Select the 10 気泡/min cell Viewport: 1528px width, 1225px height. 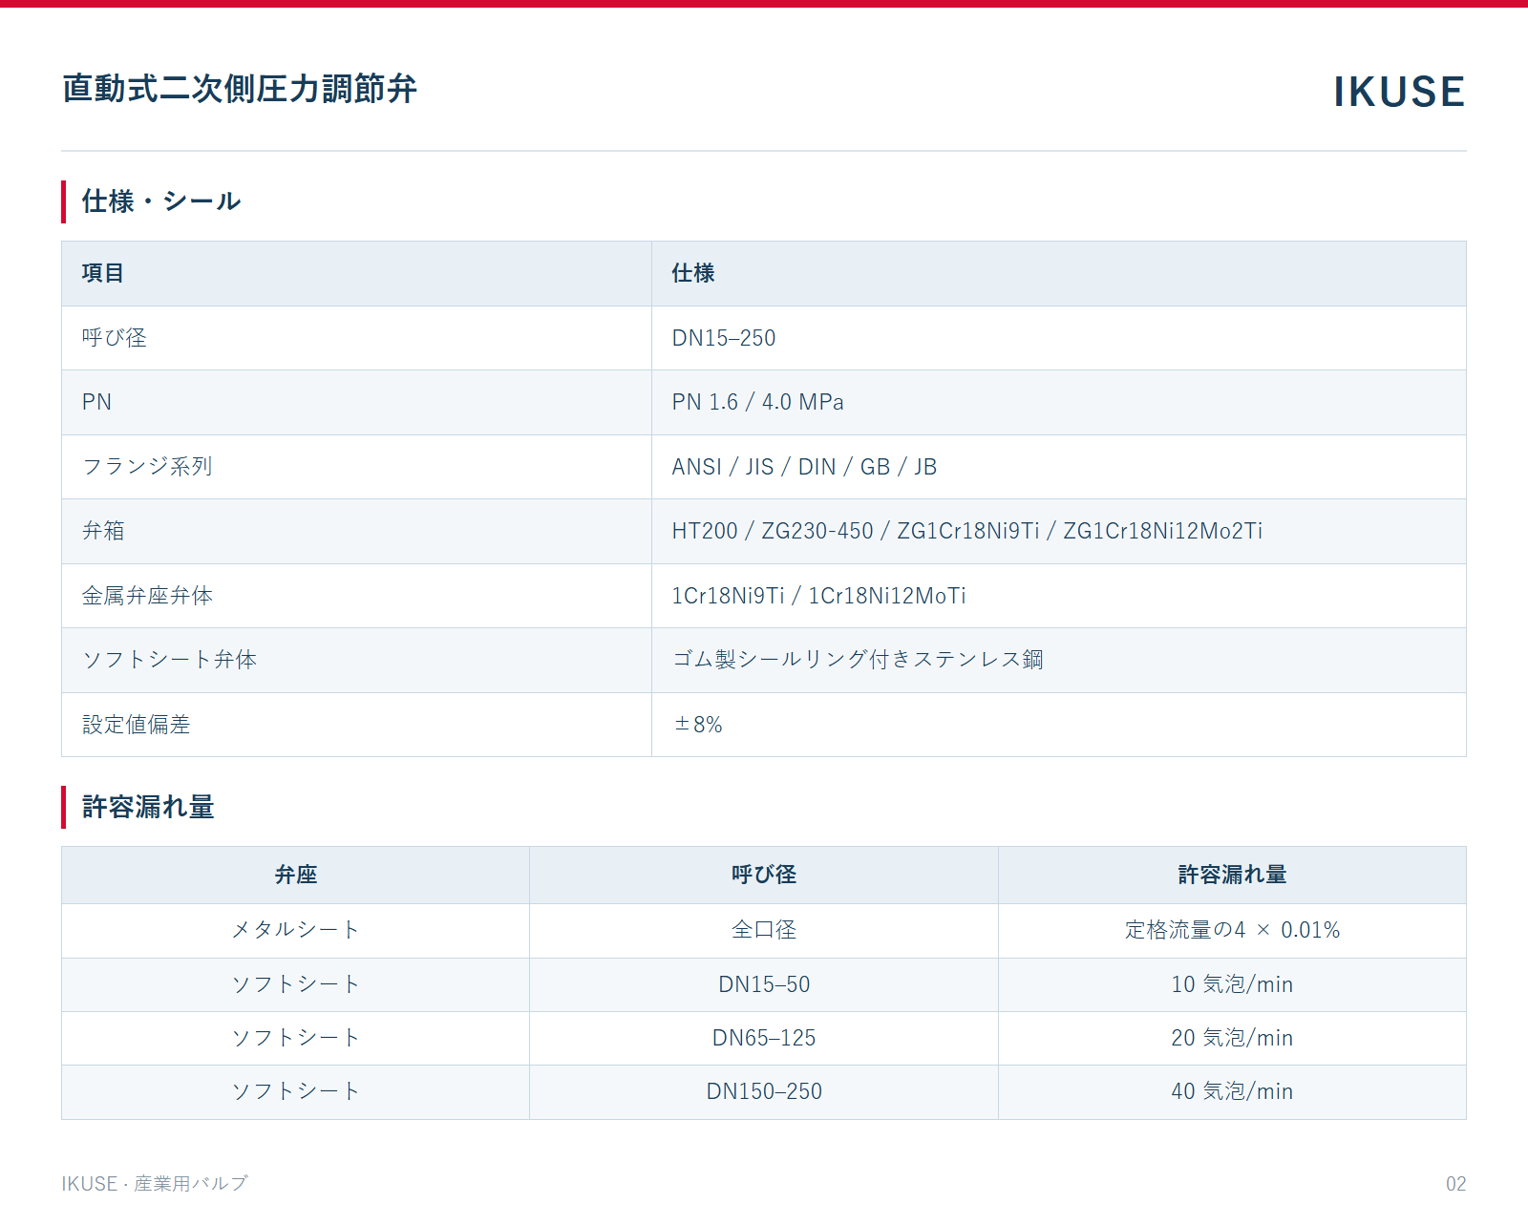tap(1232, 984)
